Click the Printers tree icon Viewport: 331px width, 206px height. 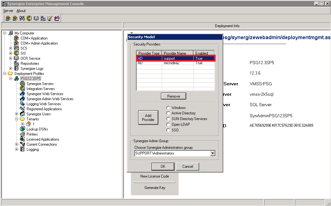22,134
